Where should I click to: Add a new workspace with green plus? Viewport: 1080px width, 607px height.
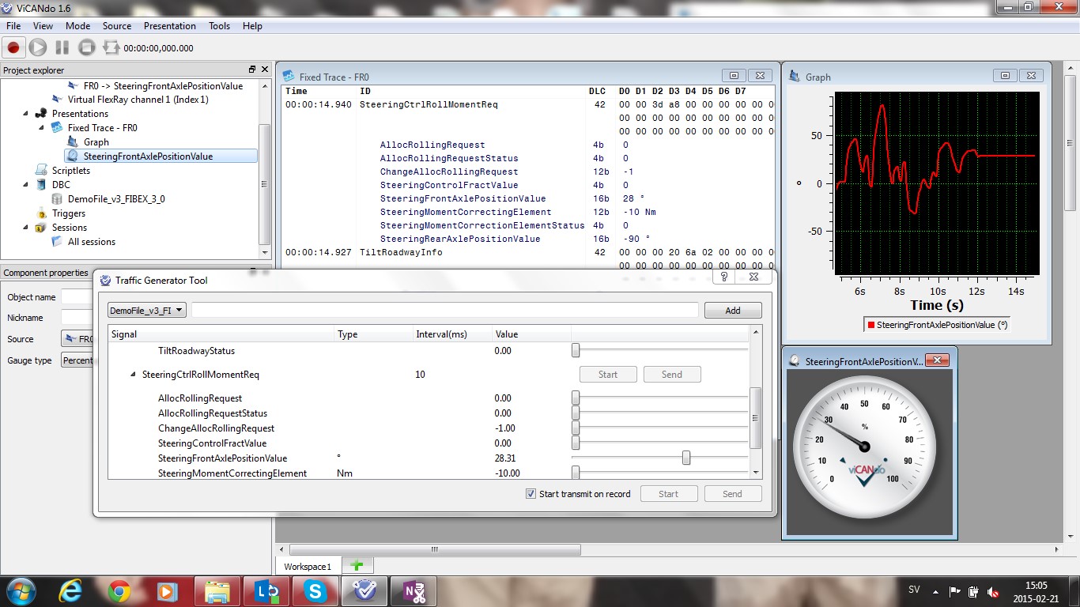pyautogui.click(x=357, y=566)
